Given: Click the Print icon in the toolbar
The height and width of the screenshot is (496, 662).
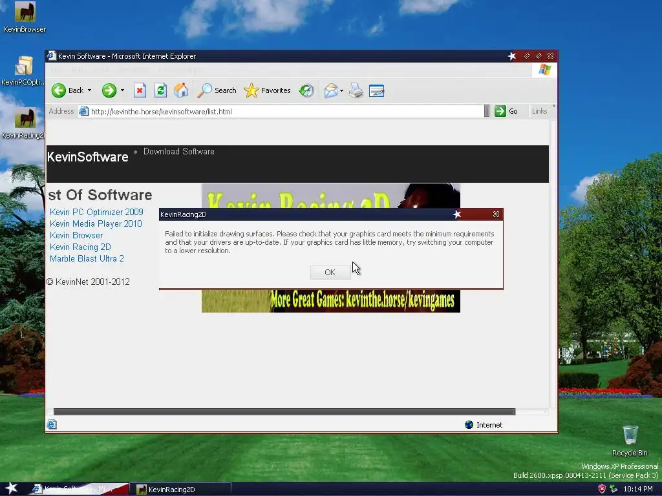Looking at the screenshot, I should coord(356,90).
